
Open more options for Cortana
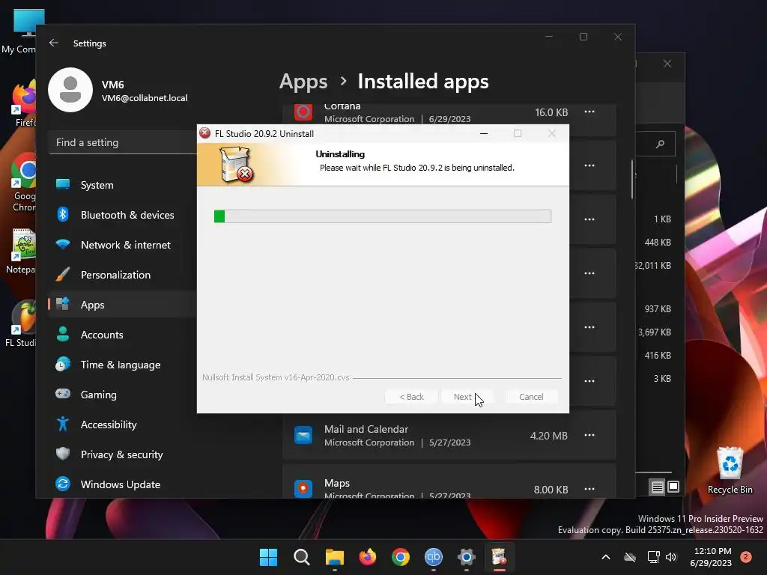click(x=589, y=112)
